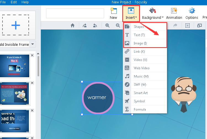Select the 'Tile it' slide thumbnail
The height and width of the screenshot is (139, 207).
(15, 66)
